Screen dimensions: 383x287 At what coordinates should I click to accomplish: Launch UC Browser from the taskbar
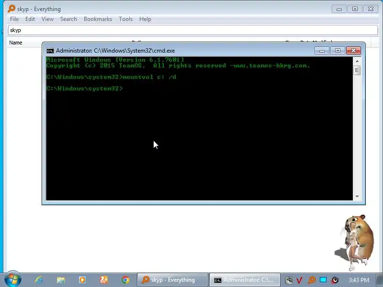(x=104, y=280)
